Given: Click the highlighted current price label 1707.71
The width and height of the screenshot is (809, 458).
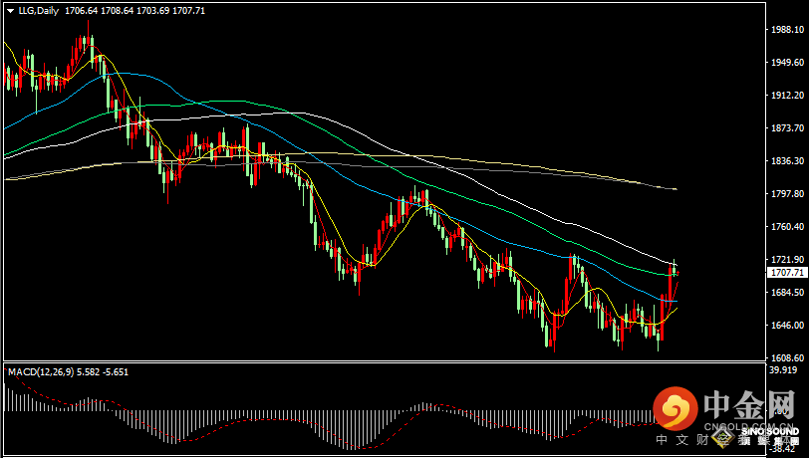Looking at the screenshot, I should pos(787,273).
